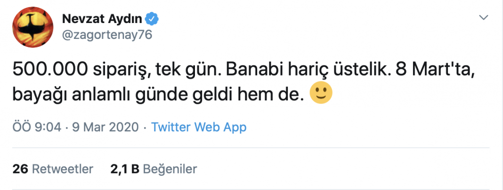Click the smiling face emoji

[321, 94]
